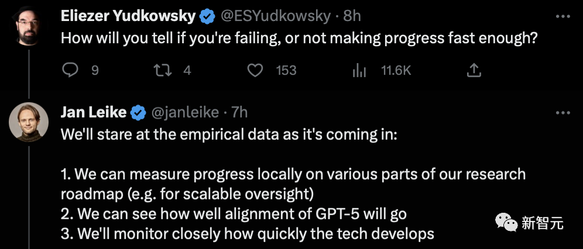Viewport: 583px width, 249px height.
Task: Open the @ESYudkowsky handle link
Action: click(276, 16)
